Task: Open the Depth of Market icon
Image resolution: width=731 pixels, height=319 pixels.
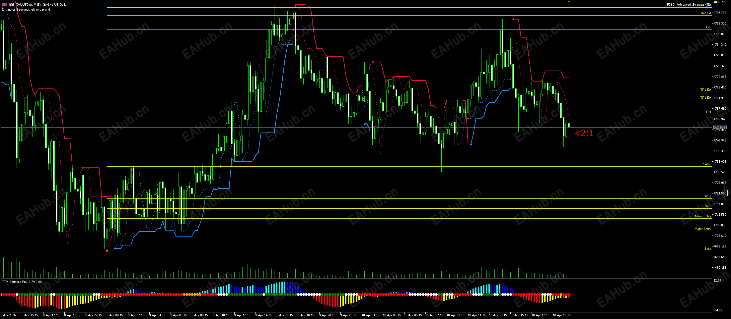Action: point(12,4)
